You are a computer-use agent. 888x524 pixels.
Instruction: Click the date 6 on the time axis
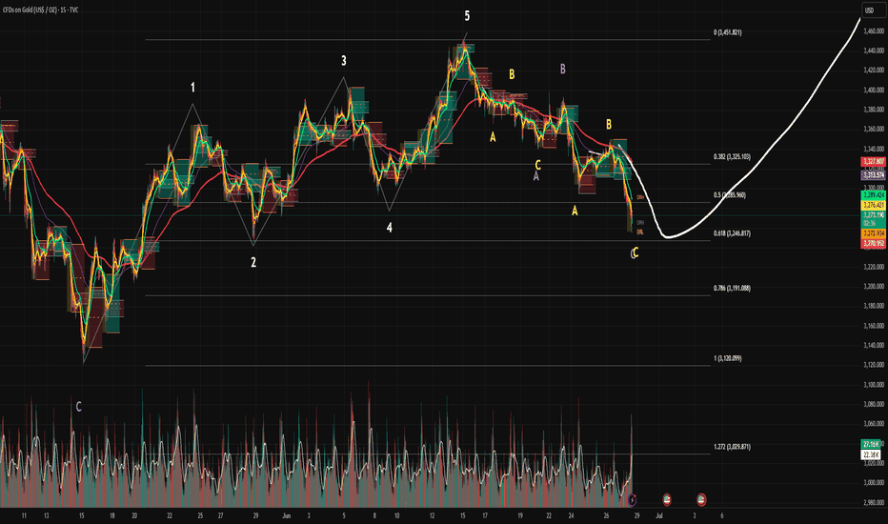[722, 516]
